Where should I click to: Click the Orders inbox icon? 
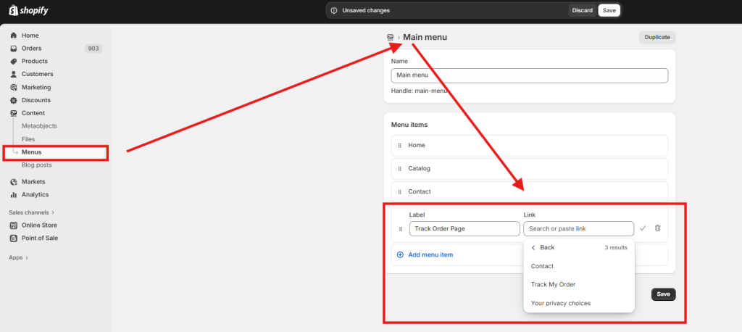click(x=13, y=49)
